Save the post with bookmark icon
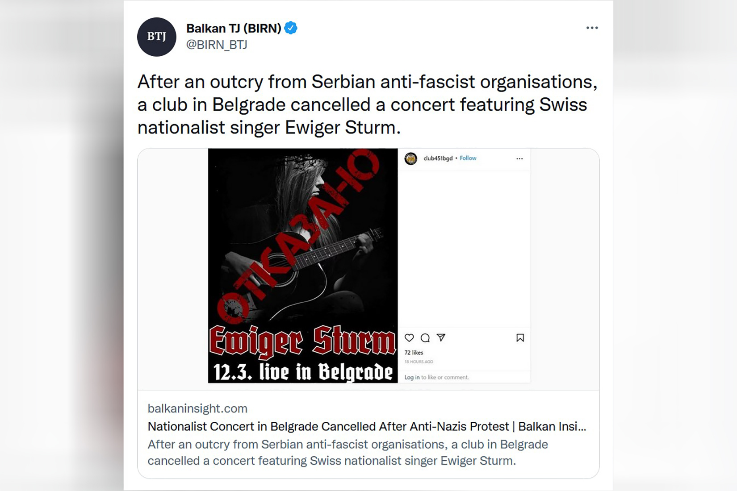The height and width of the screenshot is (491, 737). pos(520,338)
